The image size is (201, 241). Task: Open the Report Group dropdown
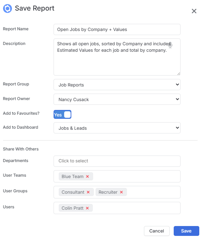pos(117,85)
